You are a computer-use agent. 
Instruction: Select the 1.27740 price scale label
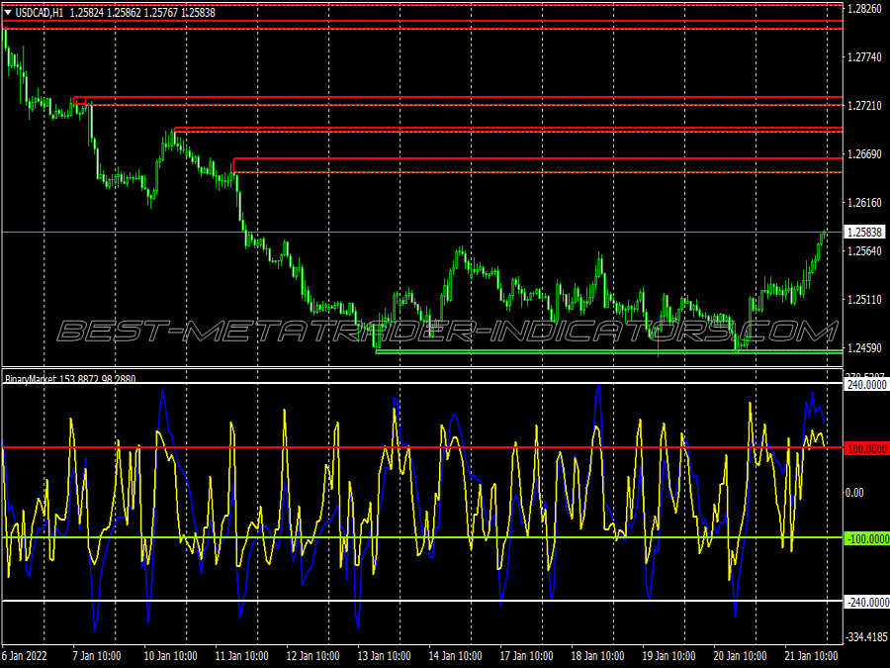click(864, 56)
